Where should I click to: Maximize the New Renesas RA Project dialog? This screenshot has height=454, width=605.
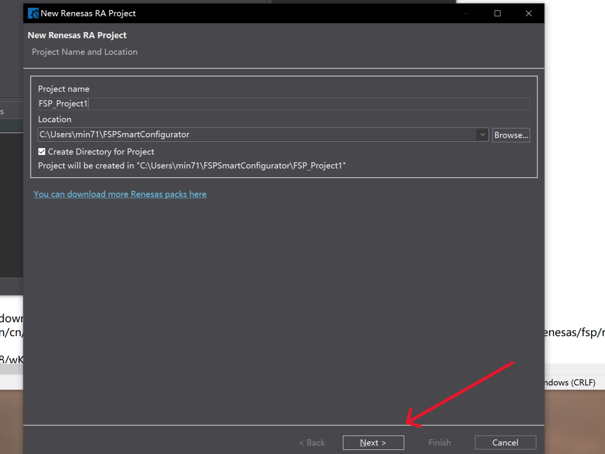point(498,13)
